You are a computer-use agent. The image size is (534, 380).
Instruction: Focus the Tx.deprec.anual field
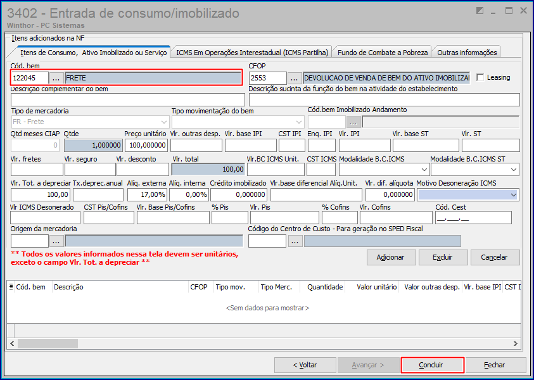tap(98, 195)
